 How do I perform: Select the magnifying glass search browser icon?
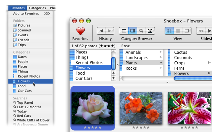point(141,31)
